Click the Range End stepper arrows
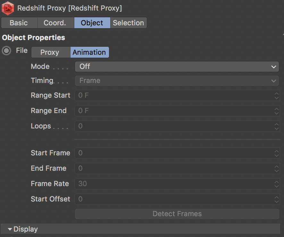 (x=277, y=111)
